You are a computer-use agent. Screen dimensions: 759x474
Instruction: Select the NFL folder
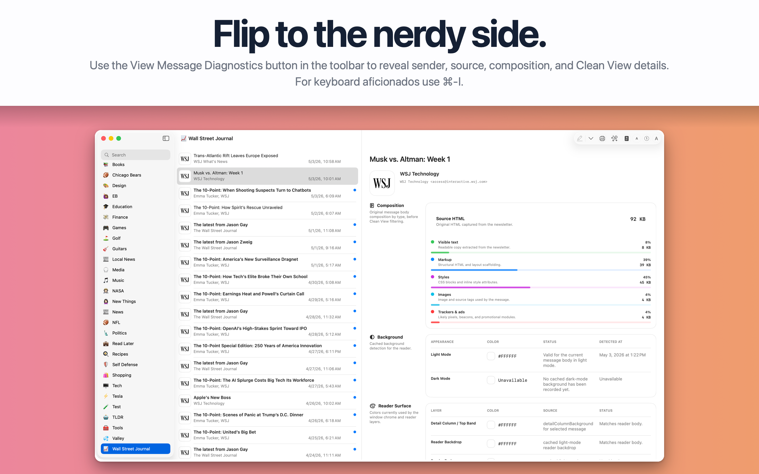click(x=135, y=322)
